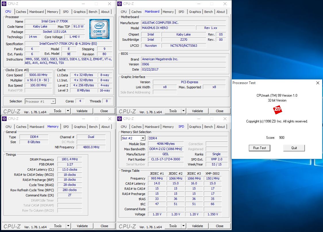Open Mainboard tab in SPD window

152,126
